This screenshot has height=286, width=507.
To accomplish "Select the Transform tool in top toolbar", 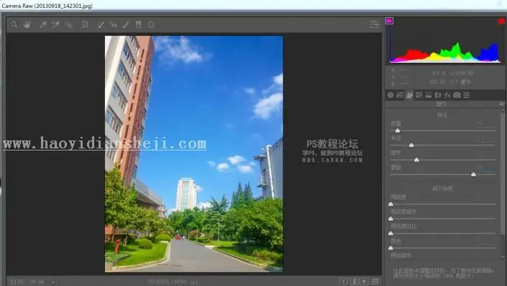I will coord(85,24).
